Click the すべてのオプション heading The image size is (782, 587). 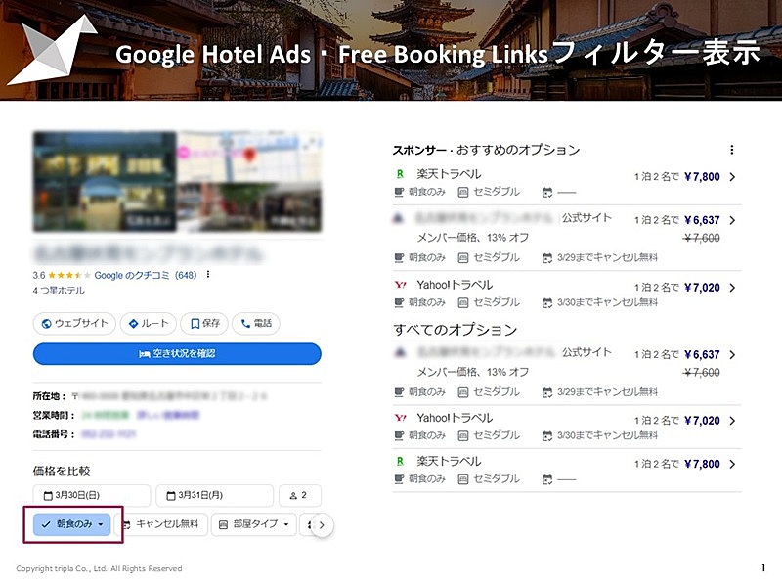pyautogui.click(x=455, y=330)
